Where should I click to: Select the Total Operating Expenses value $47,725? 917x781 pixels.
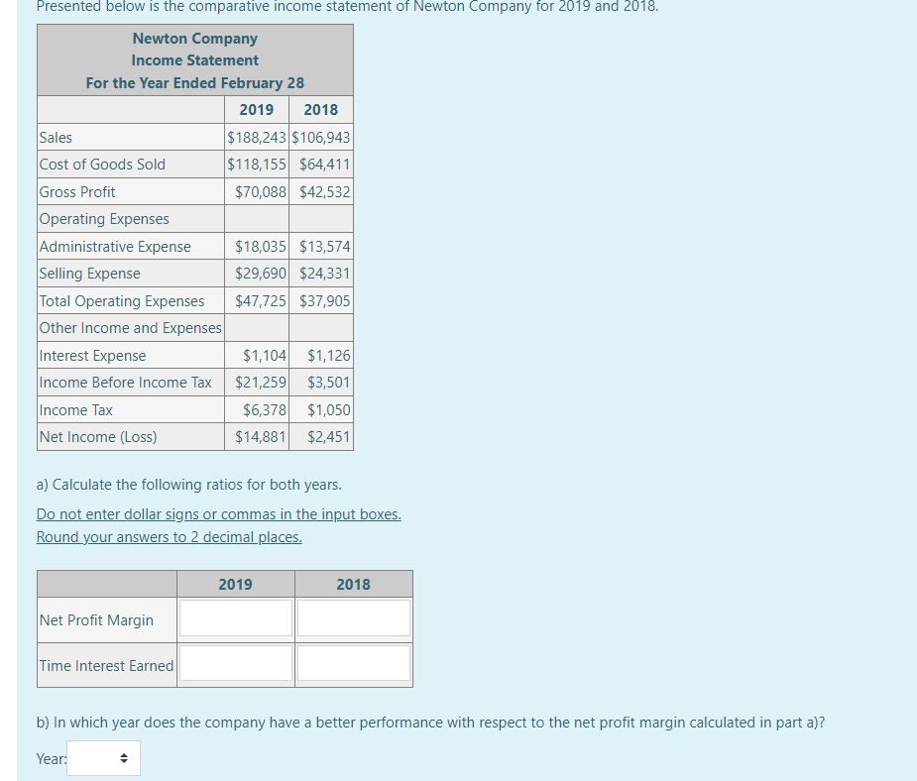tap(260, 300)
